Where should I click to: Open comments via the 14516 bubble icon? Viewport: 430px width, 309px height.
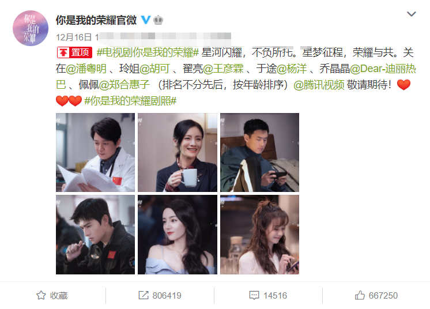click(254, 295)
